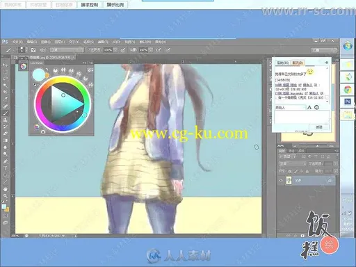Toggle pressure-for-opacity button in options bar
This screenshot has height=267, width=356.
tap(123, 50)
